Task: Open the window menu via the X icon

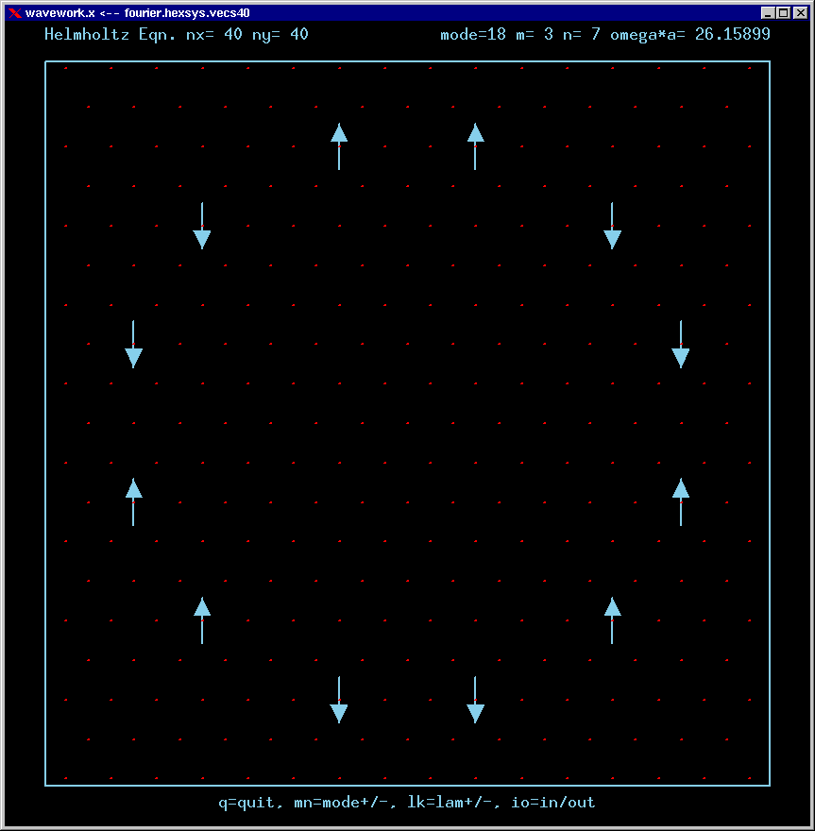Action: click(x=14, y=13)
